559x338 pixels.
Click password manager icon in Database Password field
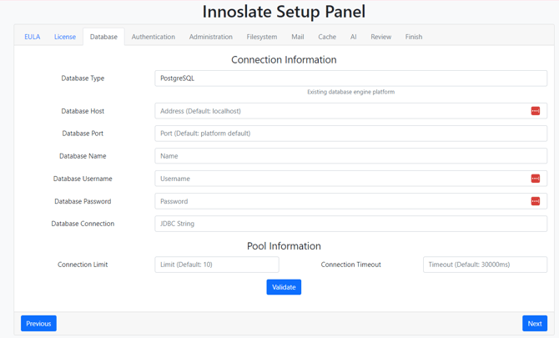[x=535, y=201]
